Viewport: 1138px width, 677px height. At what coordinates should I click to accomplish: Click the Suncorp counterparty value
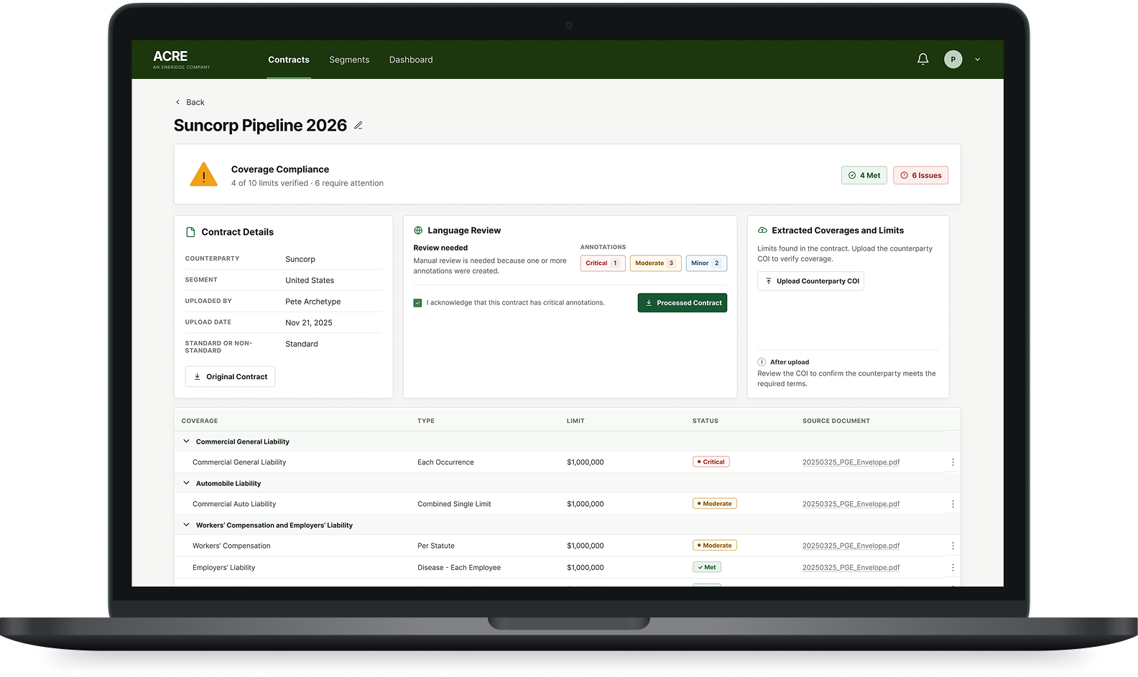pyautogui.click(x=300, y=259)
